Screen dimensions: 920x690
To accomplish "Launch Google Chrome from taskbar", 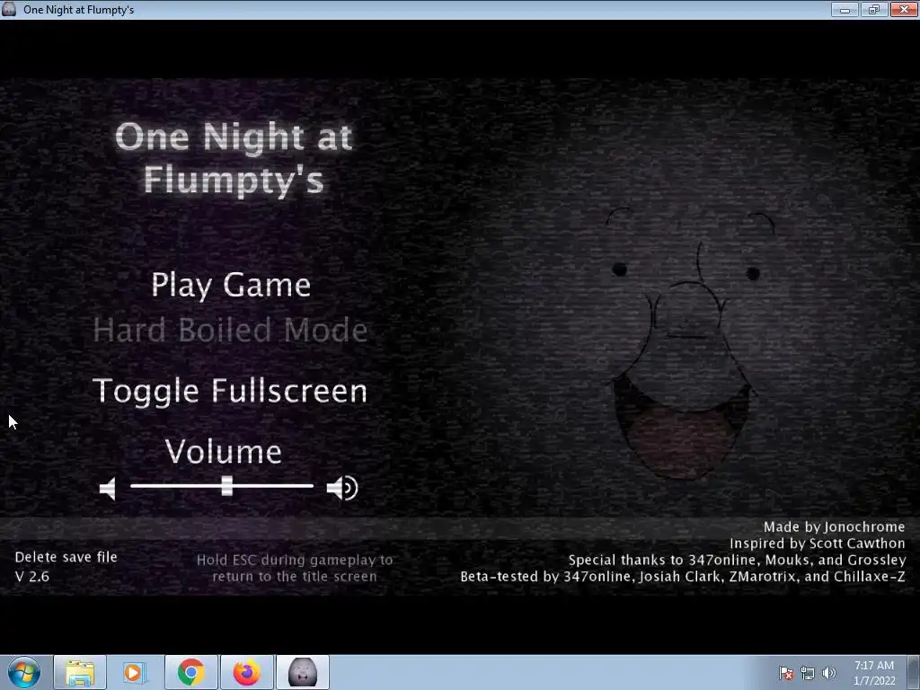I will click(190, 672).
